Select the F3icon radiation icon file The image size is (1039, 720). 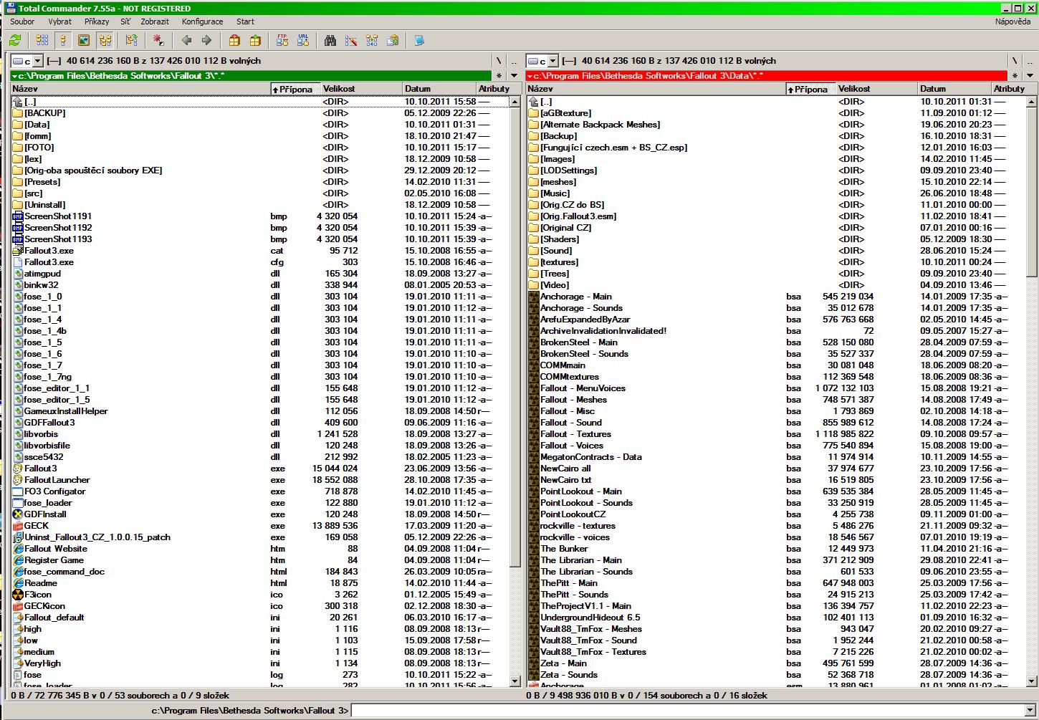[x=18, y=595]
